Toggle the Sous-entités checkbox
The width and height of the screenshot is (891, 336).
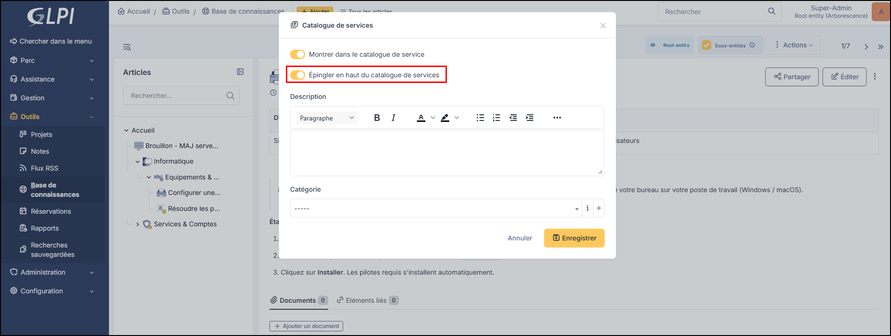click(707, 45)
